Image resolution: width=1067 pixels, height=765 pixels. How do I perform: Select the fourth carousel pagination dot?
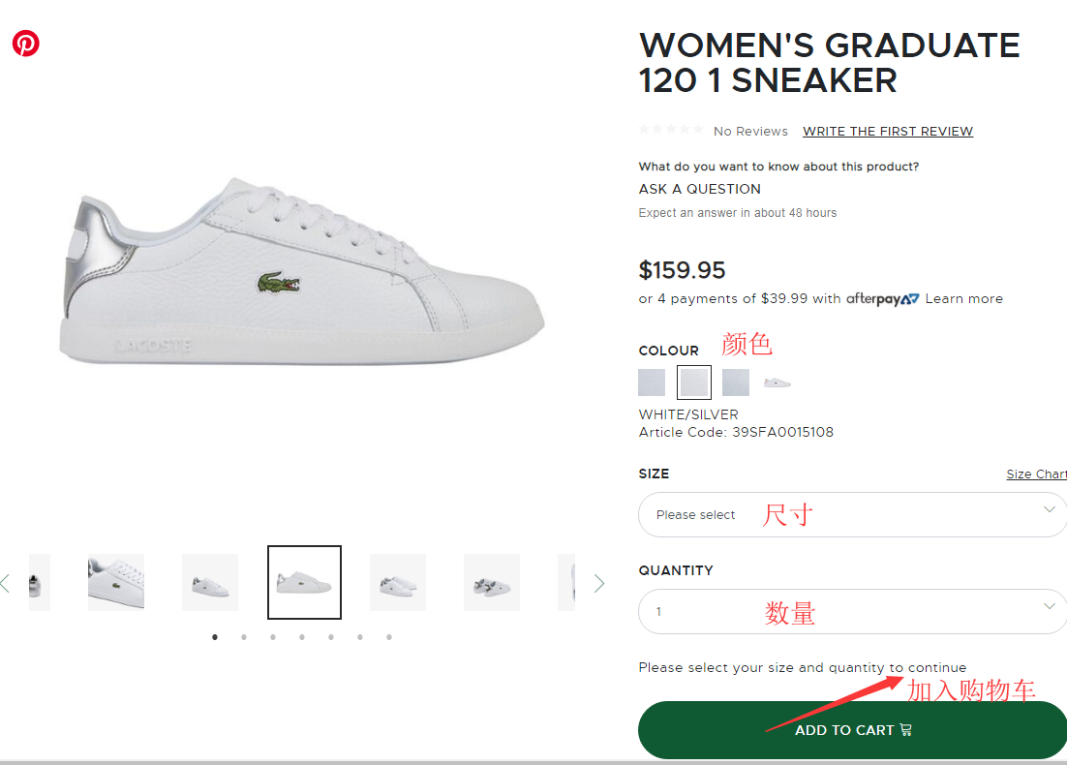[302, 637]
